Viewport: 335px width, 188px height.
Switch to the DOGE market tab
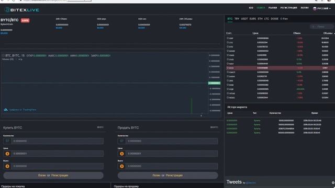(x=274, y=19)
